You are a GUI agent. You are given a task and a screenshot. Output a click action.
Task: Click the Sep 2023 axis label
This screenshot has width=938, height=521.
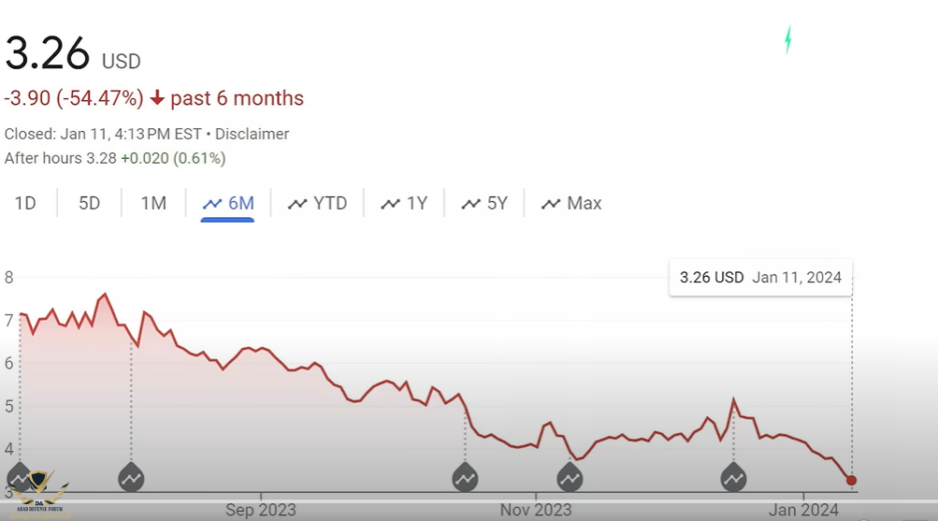click(x=261, y=510)
